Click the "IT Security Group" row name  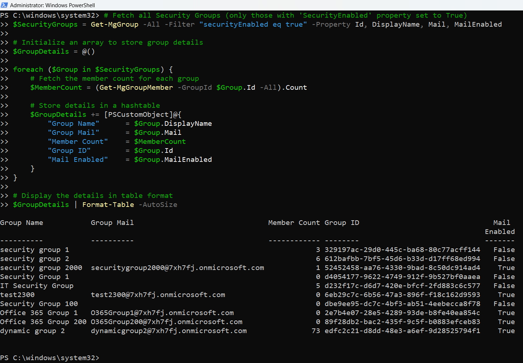(37, 286)
